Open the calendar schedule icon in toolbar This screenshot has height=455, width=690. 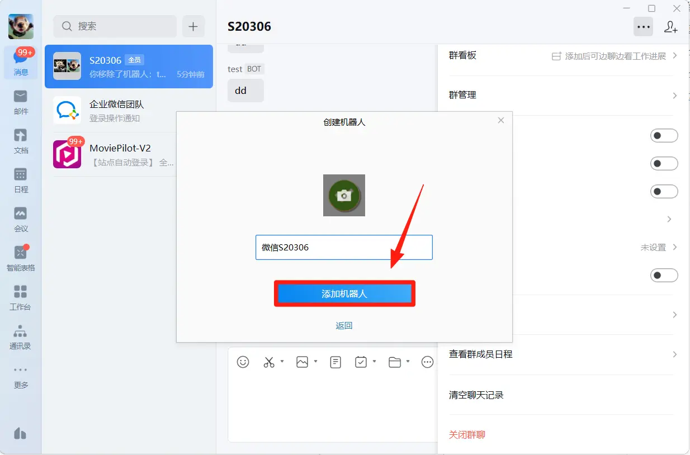361,362
